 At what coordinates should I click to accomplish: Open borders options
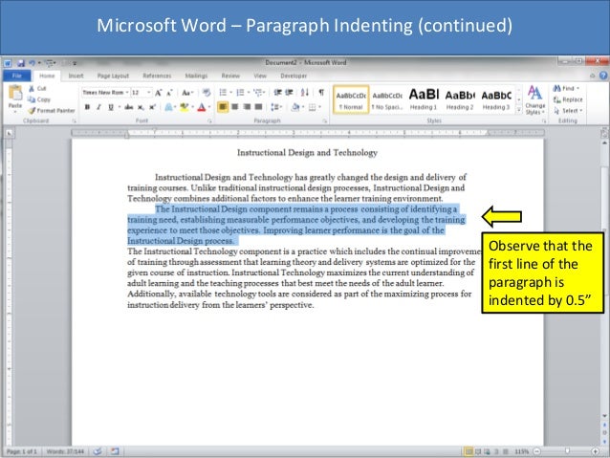[x=313, y=107]
